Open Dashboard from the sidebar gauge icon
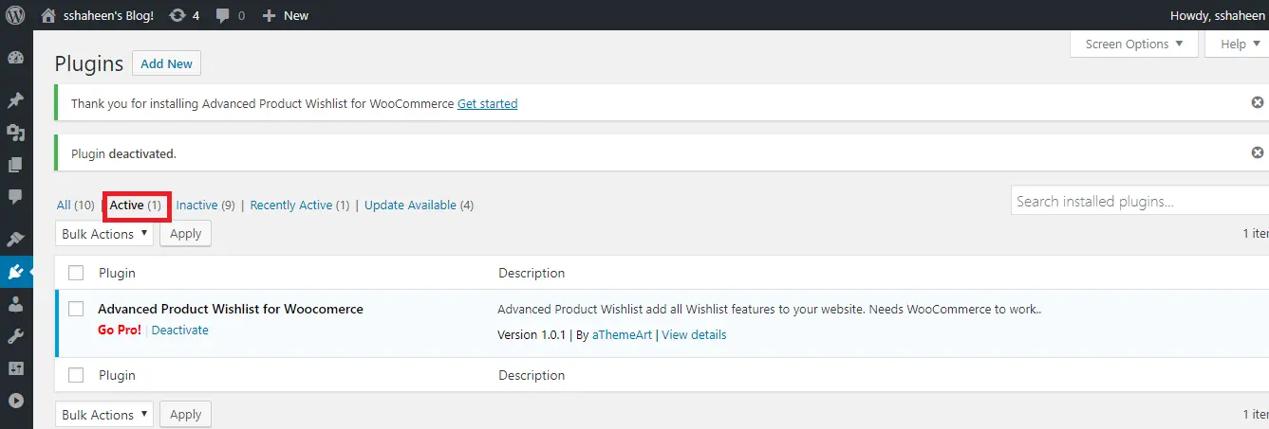Image resolution: width=1269 pixels, height=429 pixels. [x=15, y=58]
